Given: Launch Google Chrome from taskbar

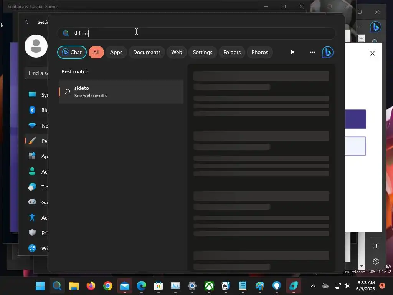Looking at the screenshot, I should (108, 286).
